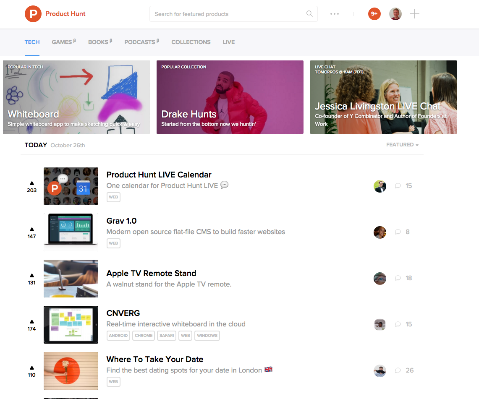The width and height of the screenshot is (479, 399).
Task: Open Product Hunt LIVE Calendar title
Action: (x=159, y=175)
